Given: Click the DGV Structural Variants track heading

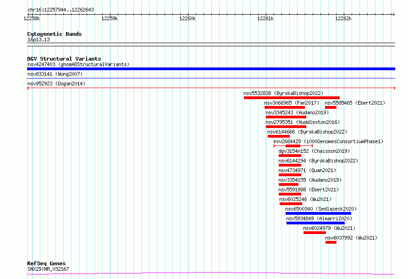Looking at the screenshot, I should 64,59.
